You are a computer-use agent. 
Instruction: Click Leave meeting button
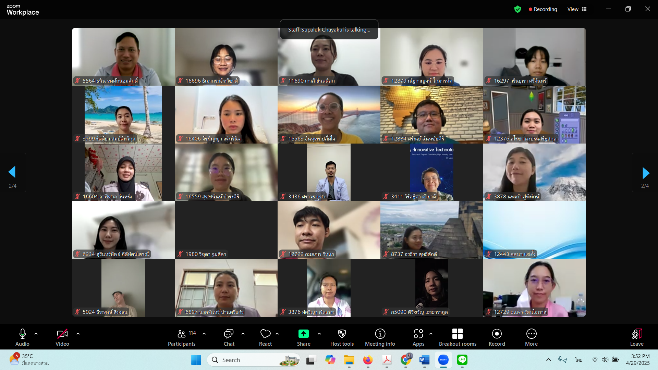pos(636,337)
